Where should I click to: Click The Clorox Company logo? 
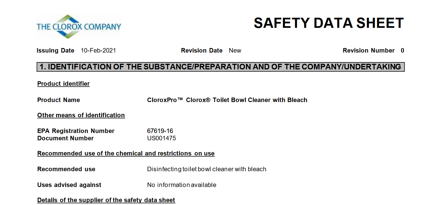click(79, 27)
